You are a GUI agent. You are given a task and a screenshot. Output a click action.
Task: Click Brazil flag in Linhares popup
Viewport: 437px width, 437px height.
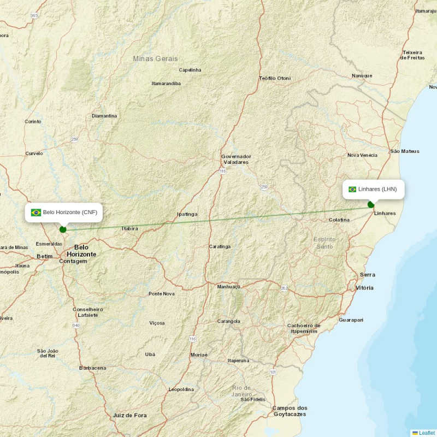[352, 190]
